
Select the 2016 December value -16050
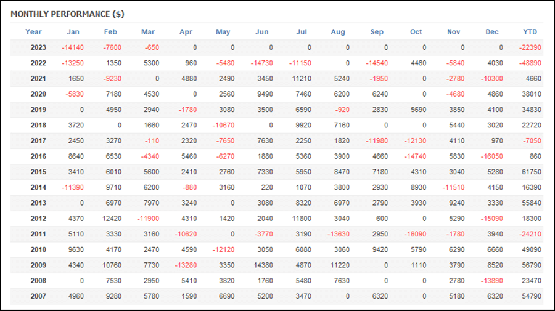[x=491, y=156]
